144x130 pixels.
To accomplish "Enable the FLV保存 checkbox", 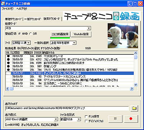I will pos(86,116).
